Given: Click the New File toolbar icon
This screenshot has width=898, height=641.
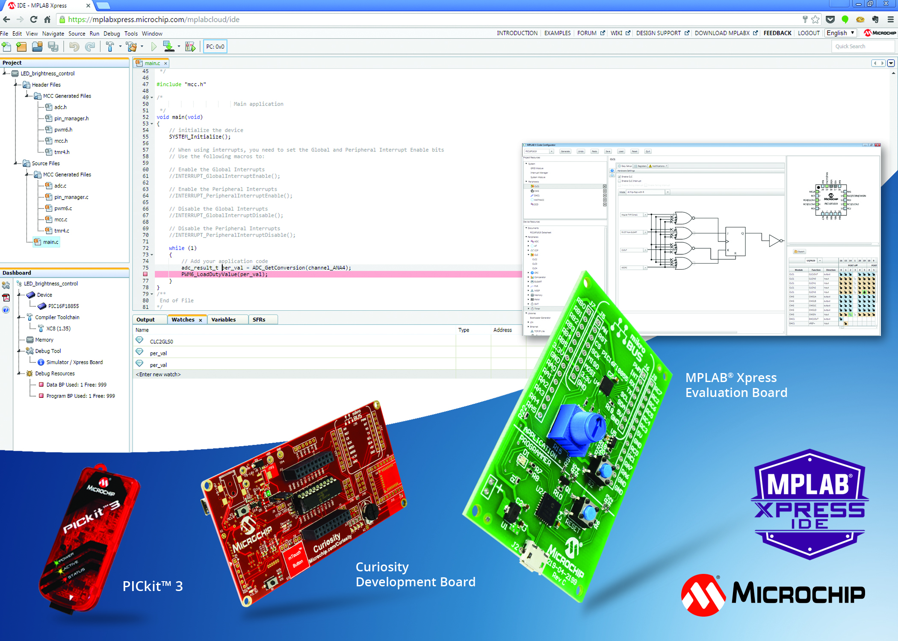Looking at the screenshot, I should click(x=6, y=47).
